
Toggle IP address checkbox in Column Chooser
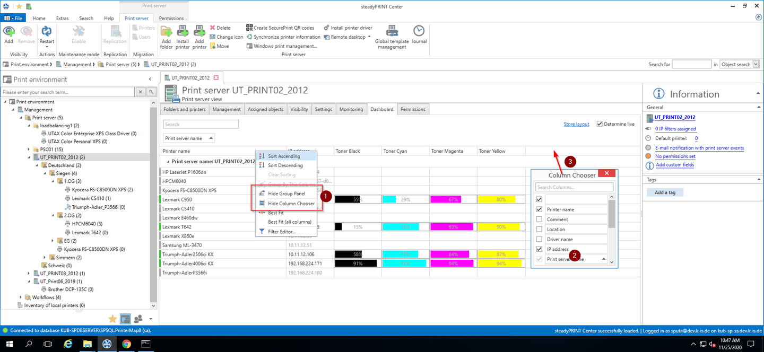(540, 249)
